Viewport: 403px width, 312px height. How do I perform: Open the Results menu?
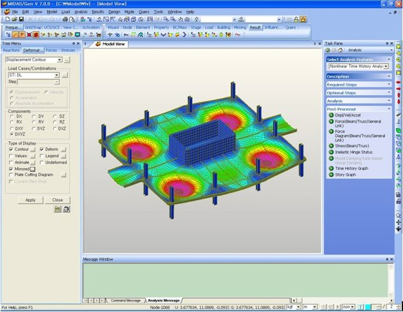click(97, 12)
